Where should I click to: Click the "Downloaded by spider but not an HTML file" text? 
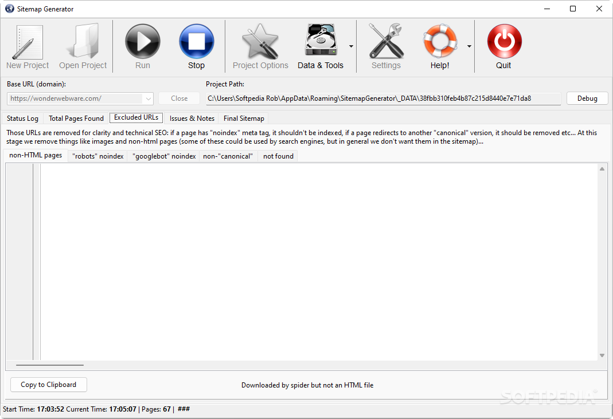tap(307, 385)
